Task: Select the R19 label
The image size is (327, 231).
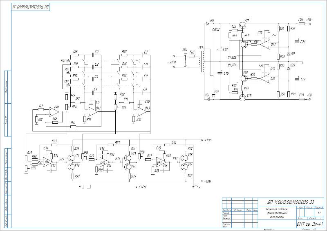Action: click(x=29, y=153)
